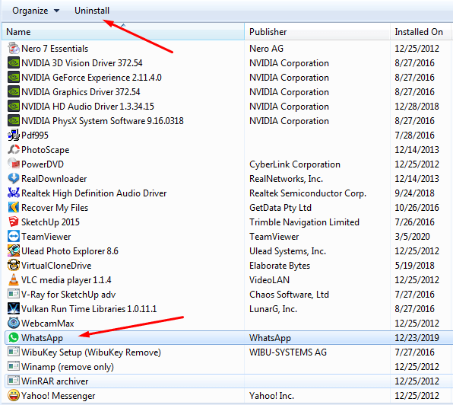Select the WinRAR archiver icon
This screenshot has width=453, height=405.
(14, 381)
